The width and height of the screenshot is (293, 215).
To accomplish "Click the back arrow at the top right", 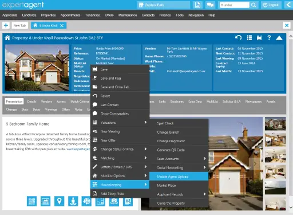I will 288,5.
